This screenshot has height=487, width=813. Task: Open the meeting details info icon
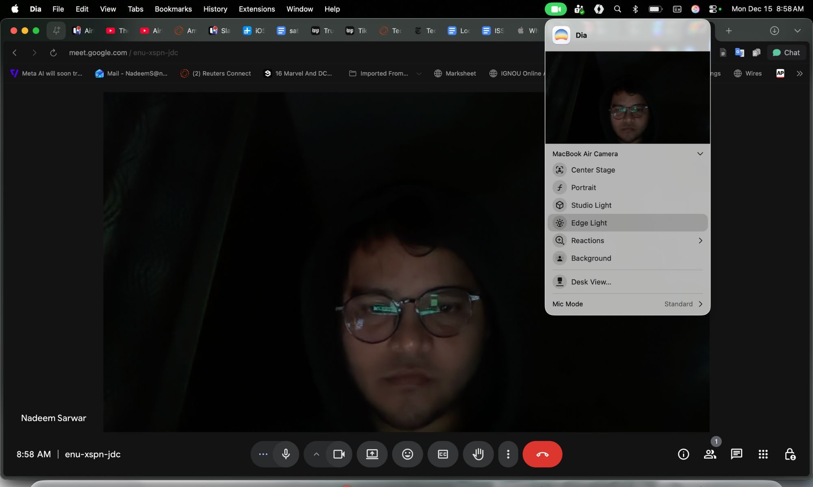tap(683, 454)
